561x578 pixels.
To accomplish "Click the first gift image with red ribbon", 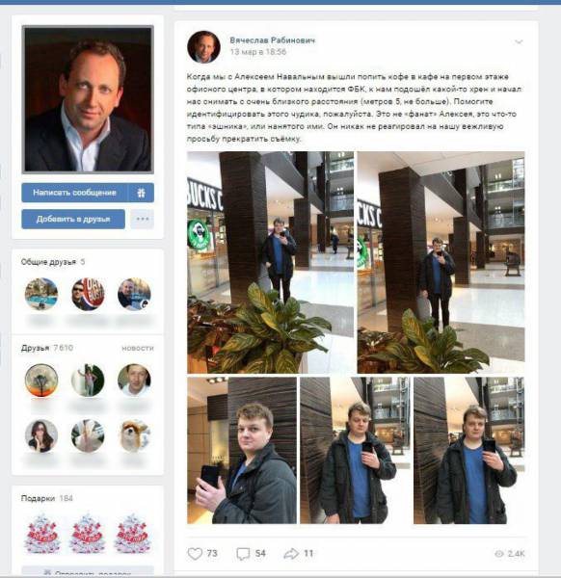I will pos(41,534).
